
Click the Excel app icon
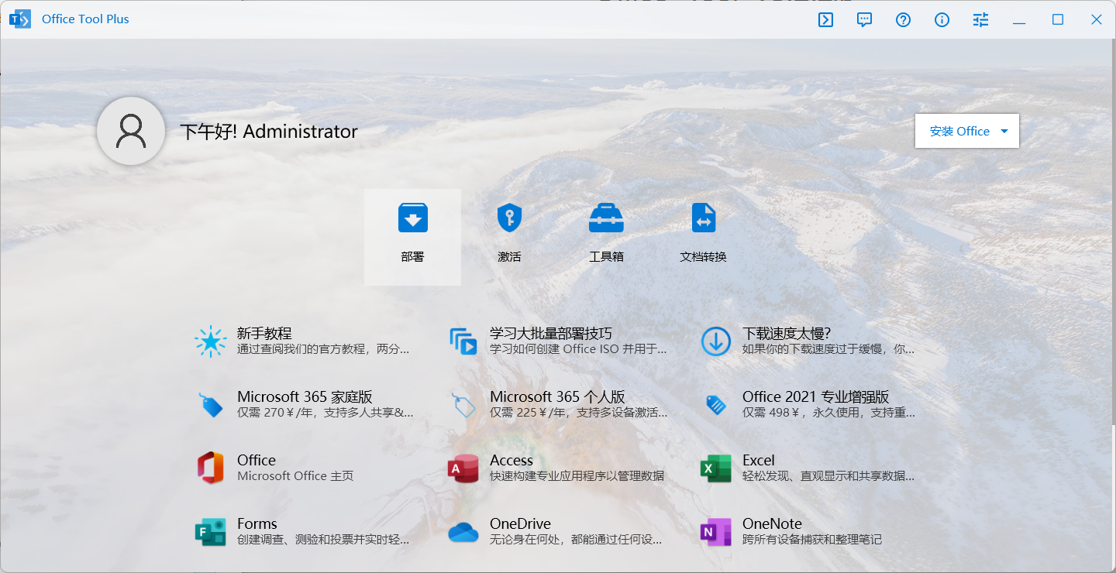[x=715, y=468]
